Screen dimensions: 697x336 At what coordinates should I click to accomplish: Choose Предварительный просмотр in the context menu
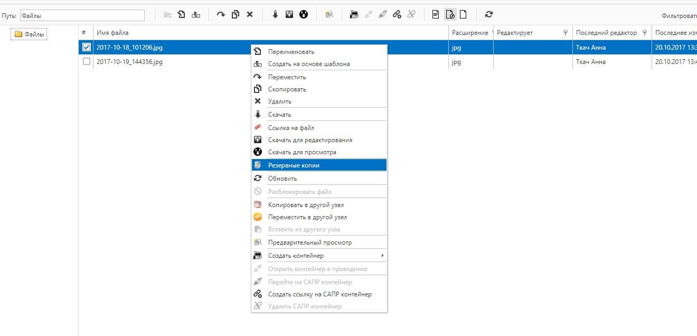tap(319, 242)
